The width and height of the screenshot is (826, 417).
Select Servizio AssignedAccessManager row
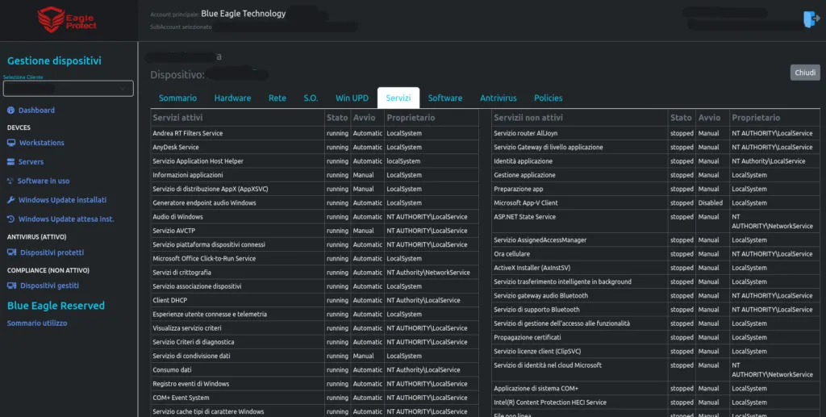(x=656, y=240)
